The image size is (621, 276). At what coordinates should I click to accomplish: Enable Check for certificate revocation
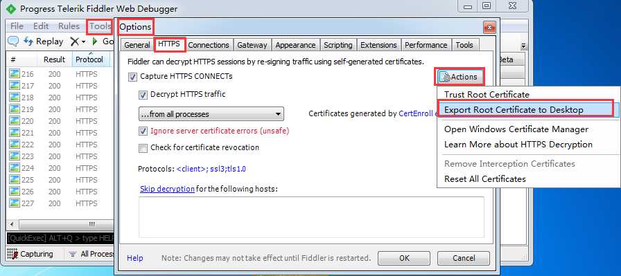[x=143, y=148]
